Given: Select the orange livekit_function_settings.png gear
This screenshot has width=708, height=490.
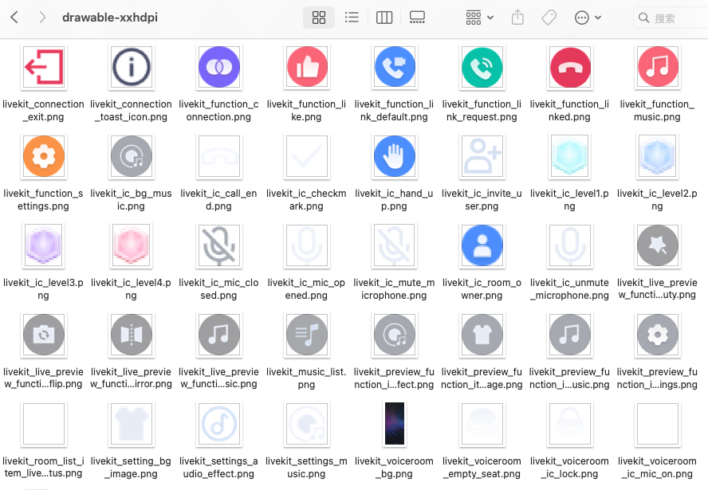Looking at the screenshot, I should click(x=43, y=156).
